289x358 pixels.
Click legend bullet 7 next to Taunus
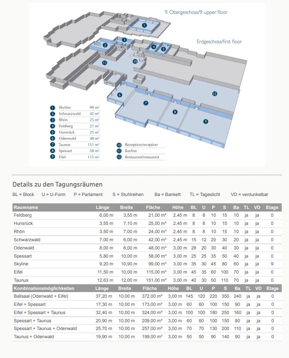[52, 144]
